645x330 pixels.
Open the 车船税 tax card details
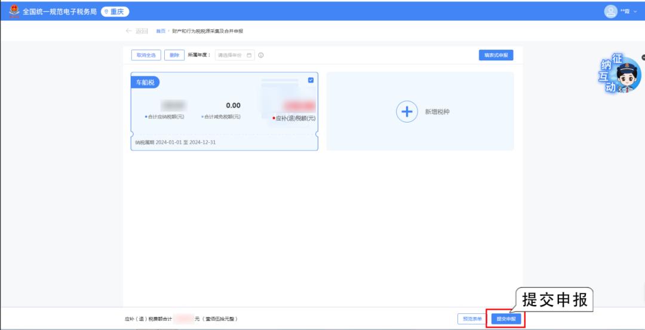(x=224, y=120)
